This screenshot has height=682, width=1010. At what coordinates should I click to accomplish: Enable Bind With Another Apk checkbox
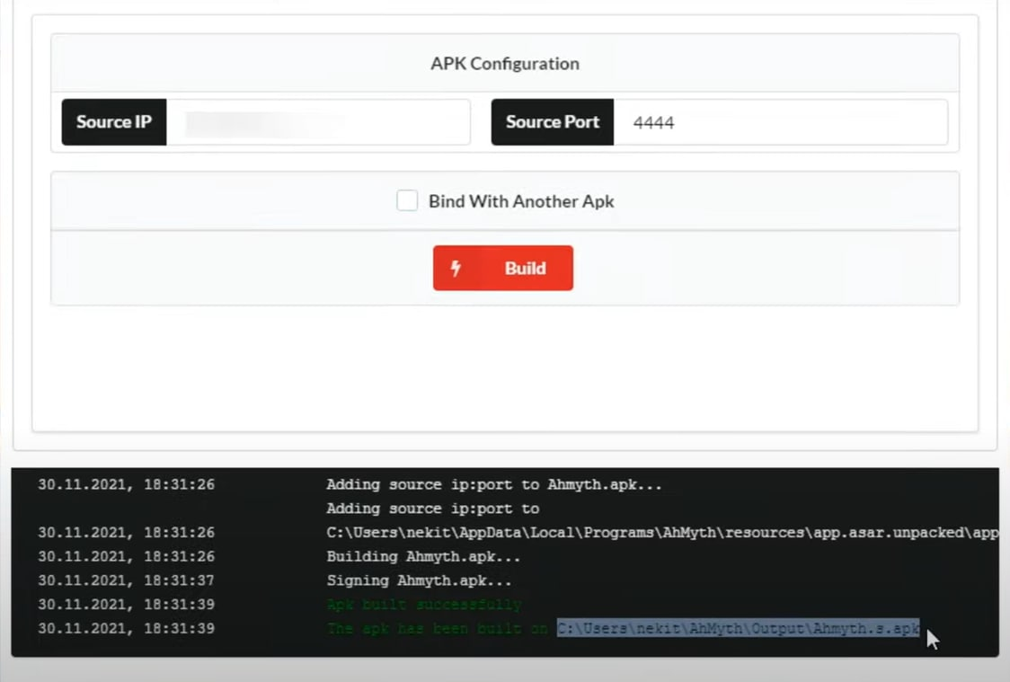pyautogui.click(x=407, y=201)
